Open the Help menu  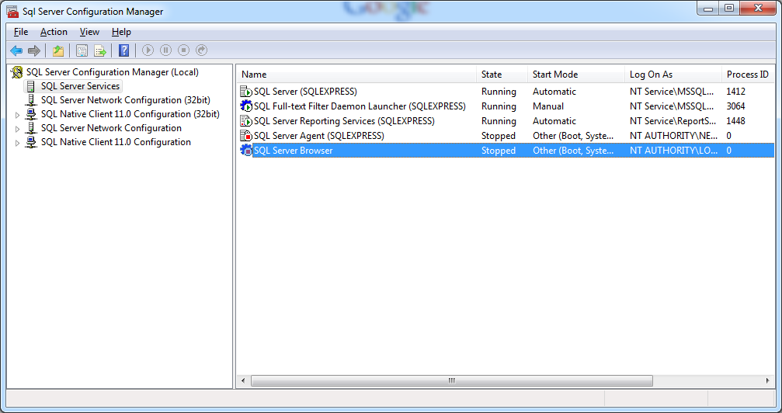[121, 32]
